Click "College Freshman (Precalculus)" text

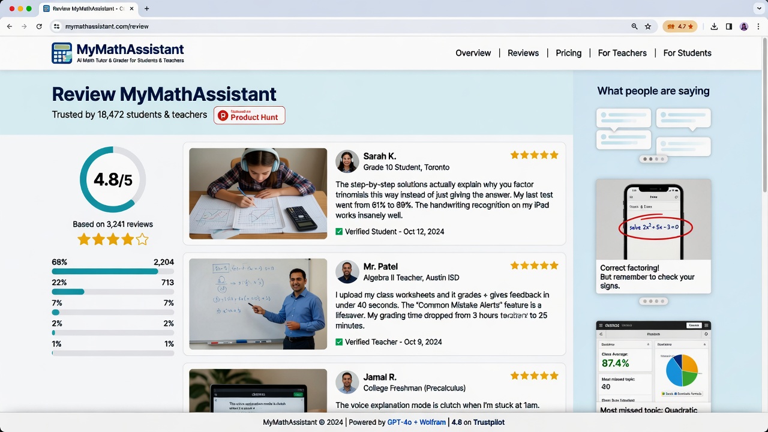tap(414, 388)
